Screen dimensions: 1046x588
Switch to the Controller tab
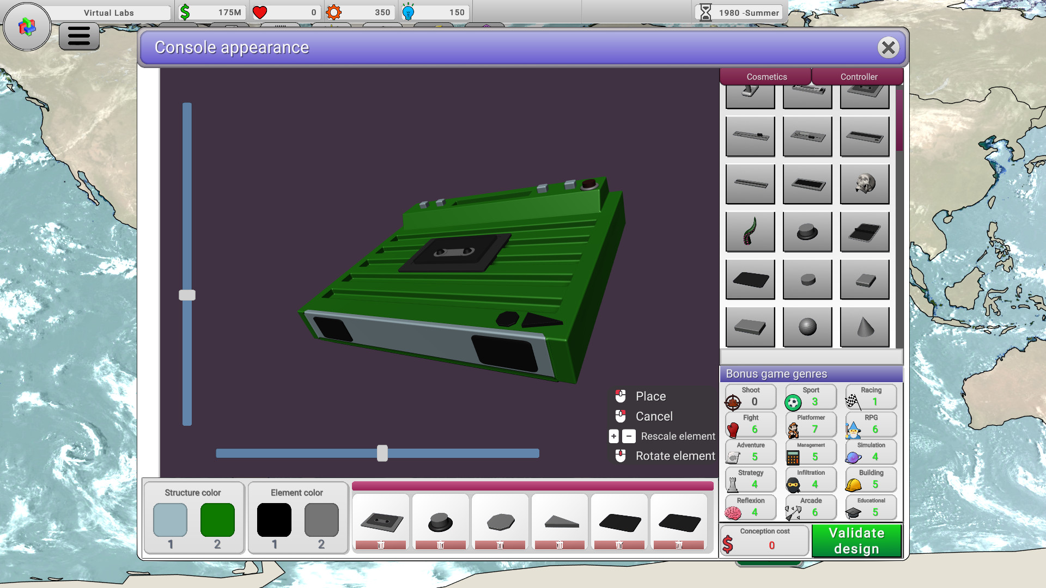pyautogui.click(x=858, y=77)
